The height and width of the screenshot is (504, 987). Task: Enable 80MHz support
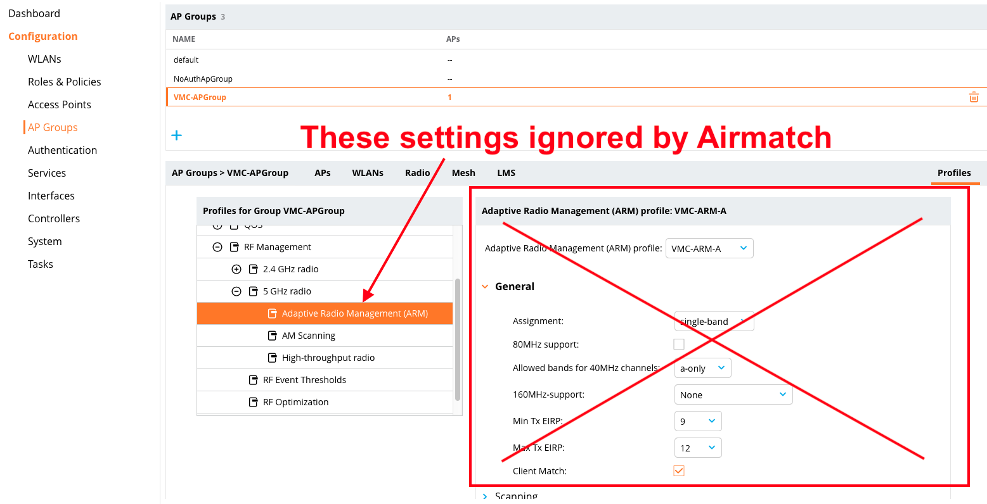(679, 344)
